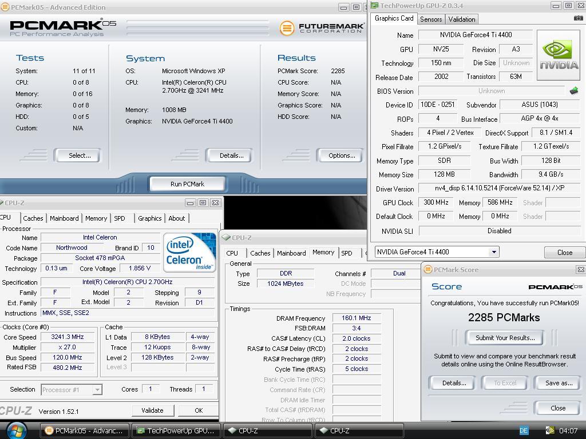Image resolution: width=586 pixels, height=439 pixels.
Task: Click the camera screenshot icon in GPU-Z
Action: [x=578, y=18]
